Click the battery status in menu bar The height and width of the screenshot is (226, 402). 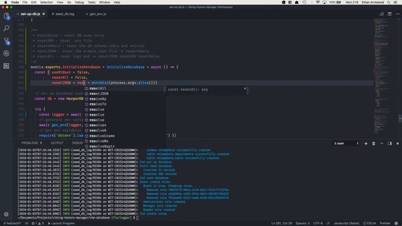(x=335, y=3)
